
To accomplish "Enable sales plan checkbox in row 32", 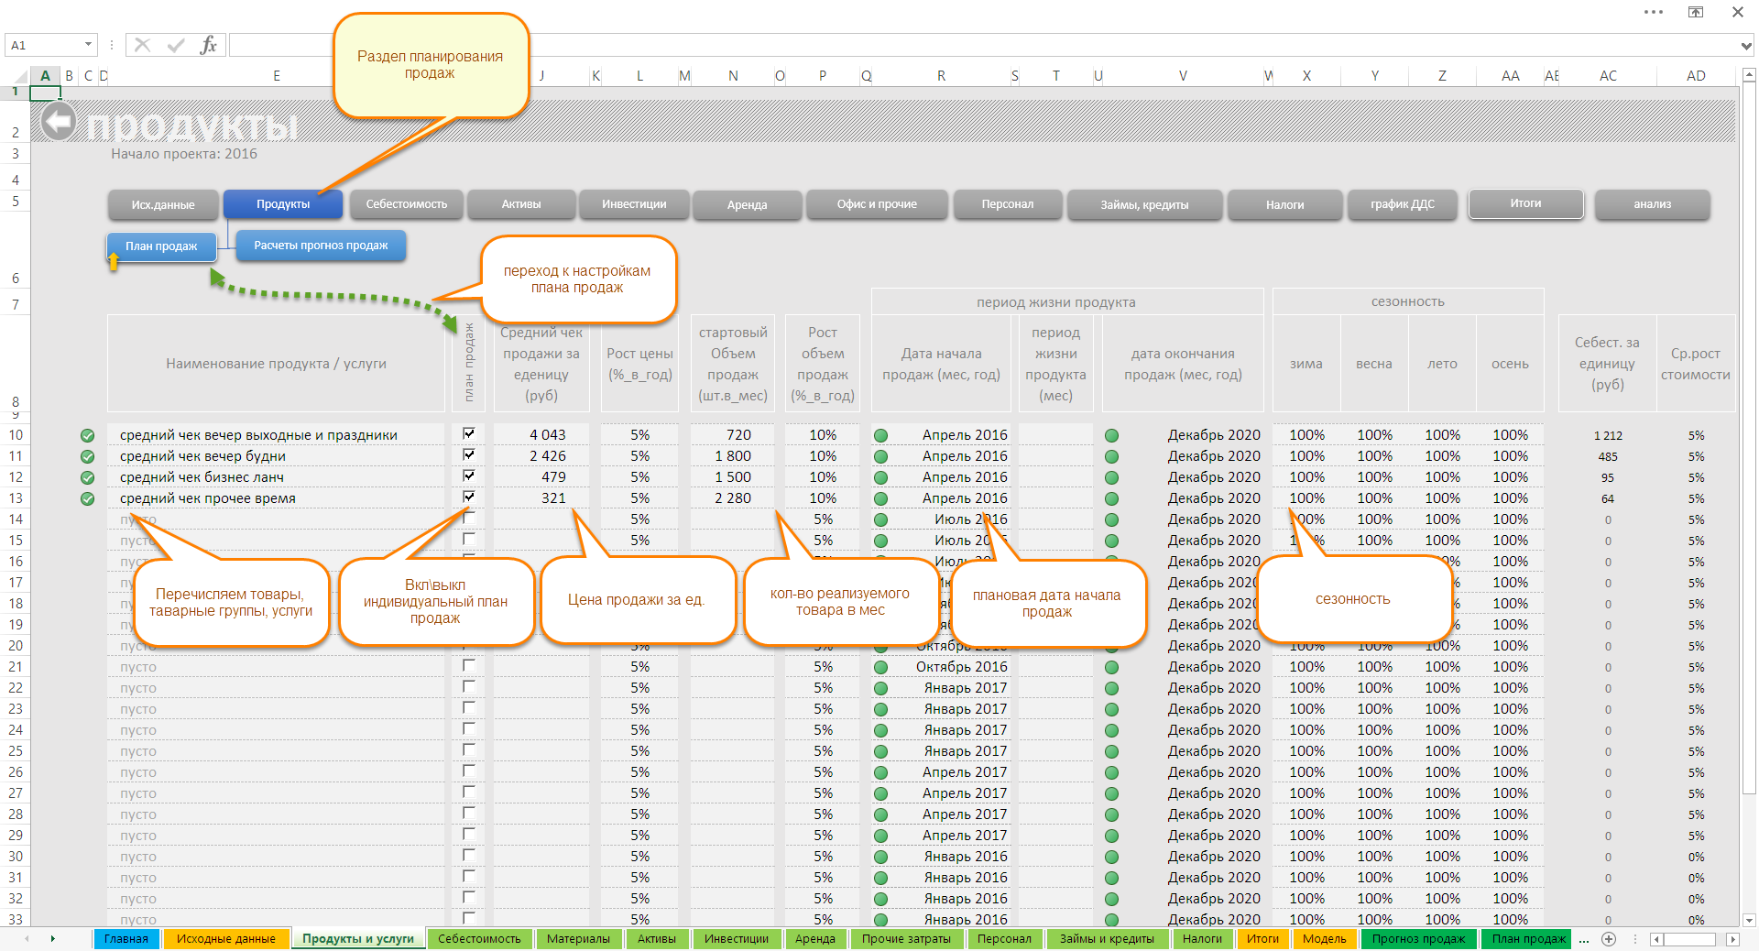I will (469, 897).
